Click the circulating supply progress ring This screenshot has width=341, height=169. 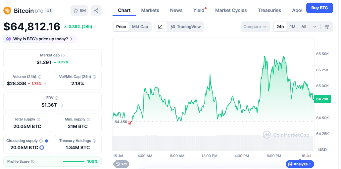[42, 148]
